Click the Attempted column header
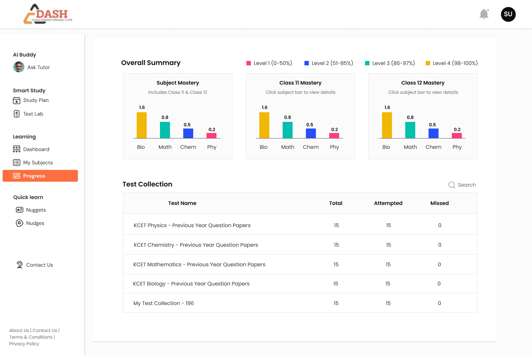This screenshot has width=532, height=356. click(x=388, y=203)
